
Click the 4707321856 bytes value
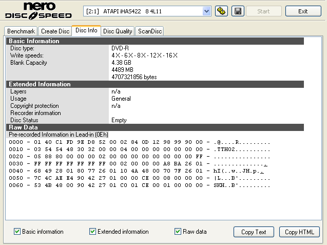pyautogui.click(x=134, y=77)
